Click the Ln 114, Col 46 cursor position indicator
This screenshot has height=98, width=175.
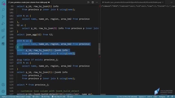pyautogui.click(x=127, y=97)
